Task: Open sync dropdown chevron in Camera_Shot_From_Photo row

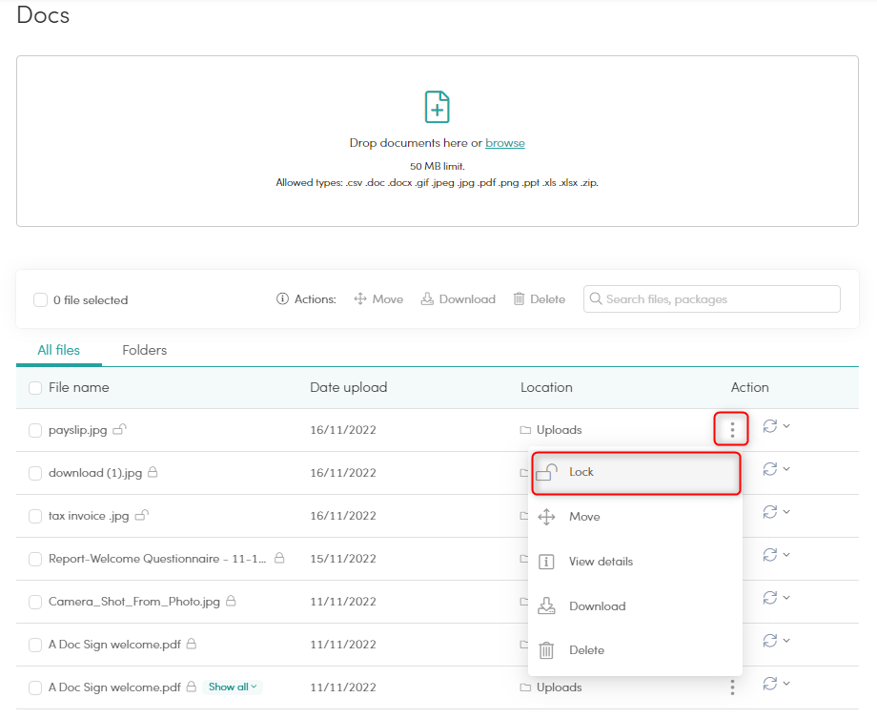Action: (x=786, y=598)
